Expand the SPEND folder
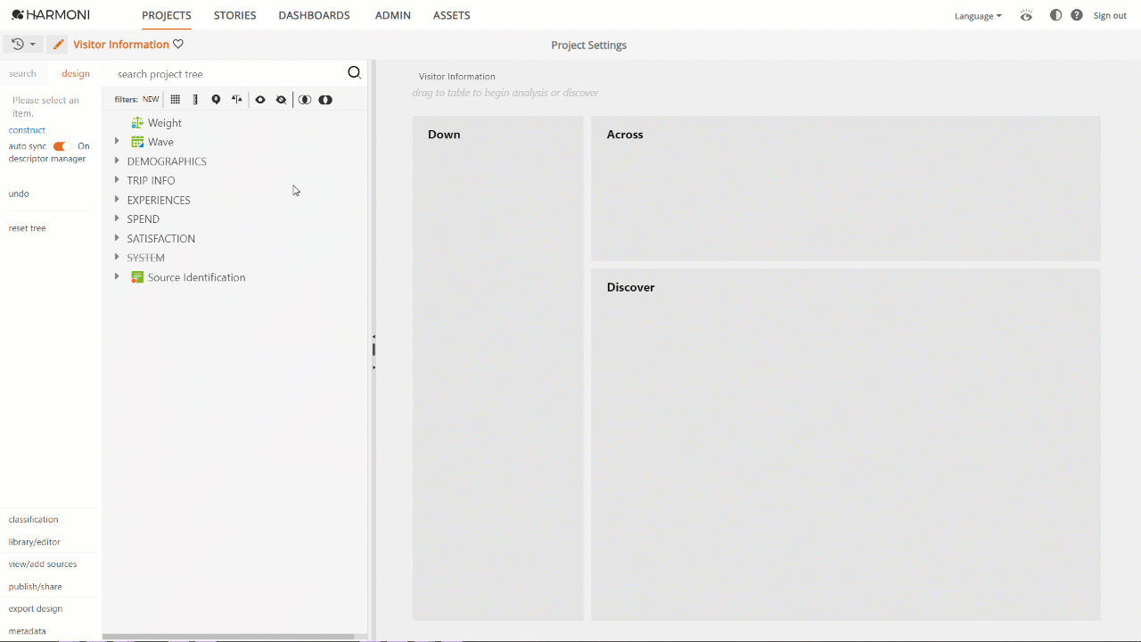Viewport: 1141px width, 642px height. 117,218
